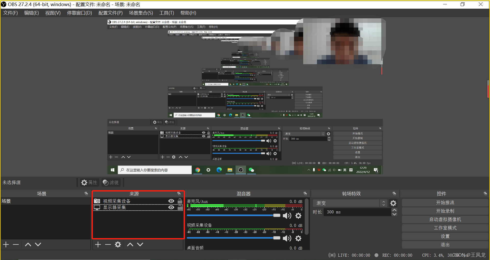Mute the 麦克风/Aux audio channel

click(x=287, y=216)
